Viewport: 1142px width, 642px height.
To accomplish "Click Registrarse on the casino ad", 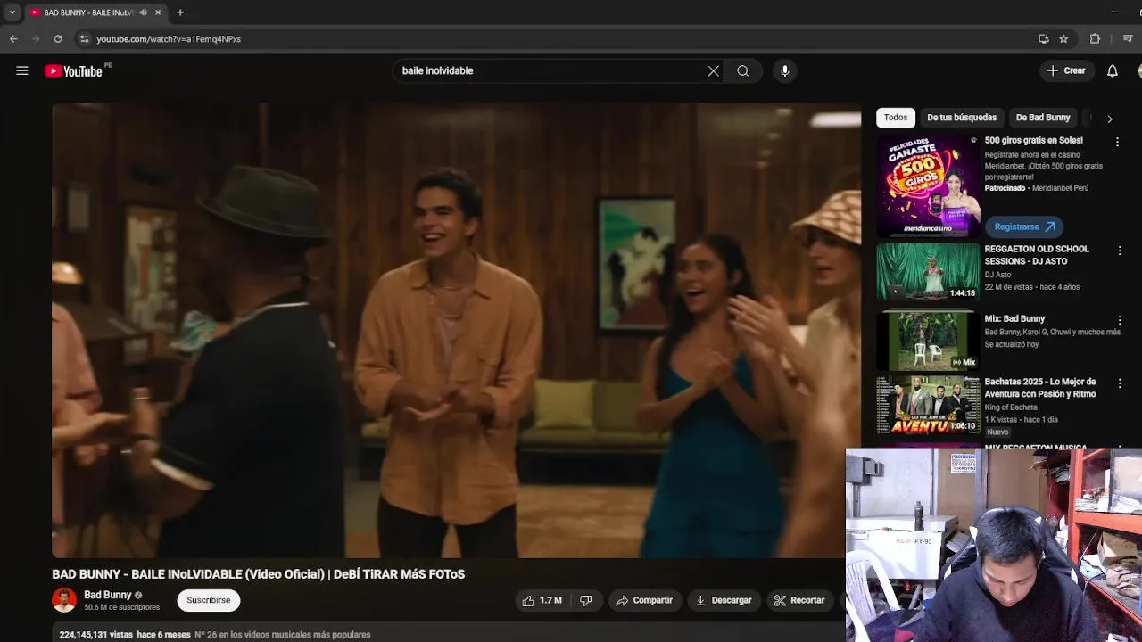I will point(1024,226).
